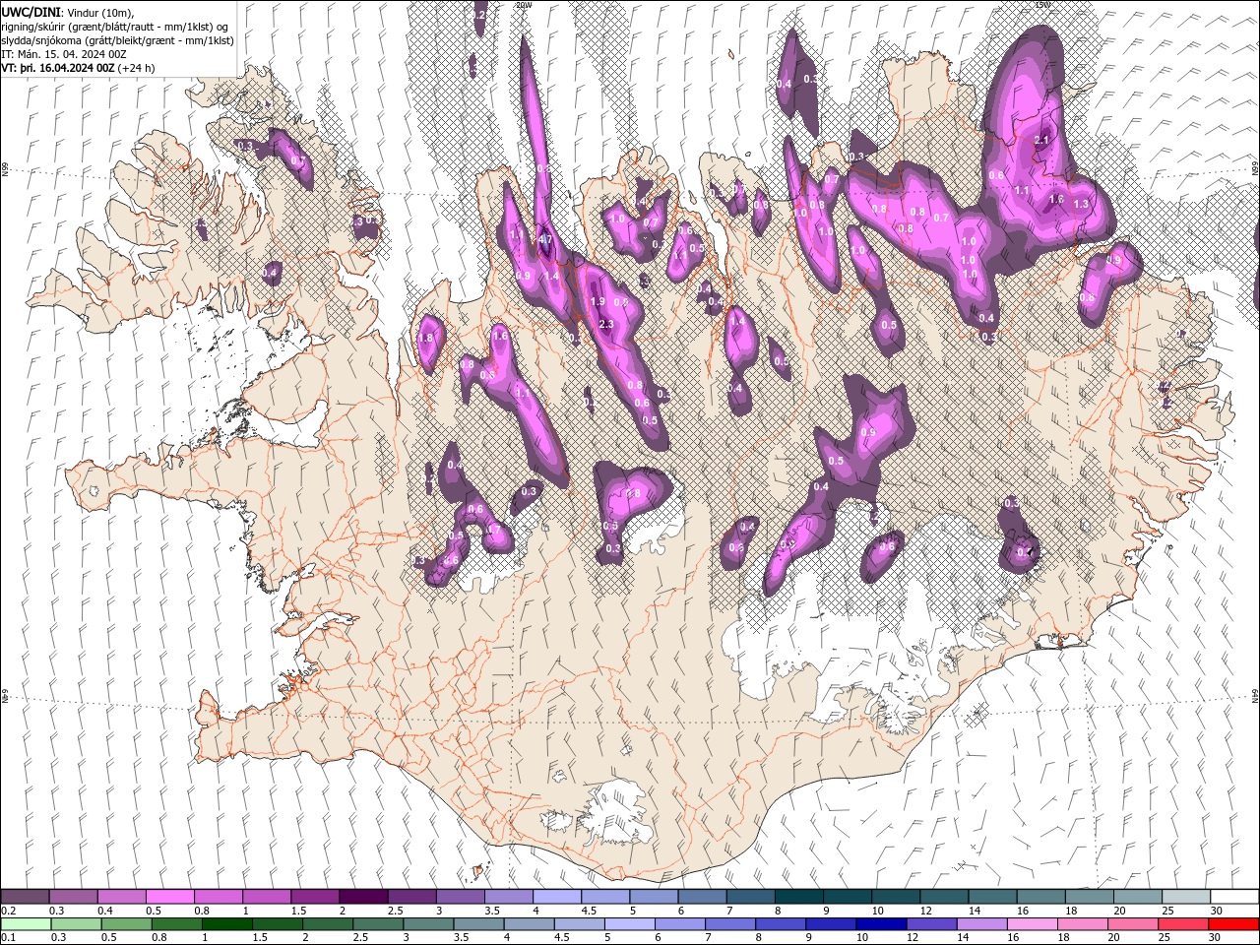Image resolution: width=1260 pixels, height=945 pixels.
Task: Click the pale green rain swatch between 0.1 and 0.3
Action: coord(25,923)
